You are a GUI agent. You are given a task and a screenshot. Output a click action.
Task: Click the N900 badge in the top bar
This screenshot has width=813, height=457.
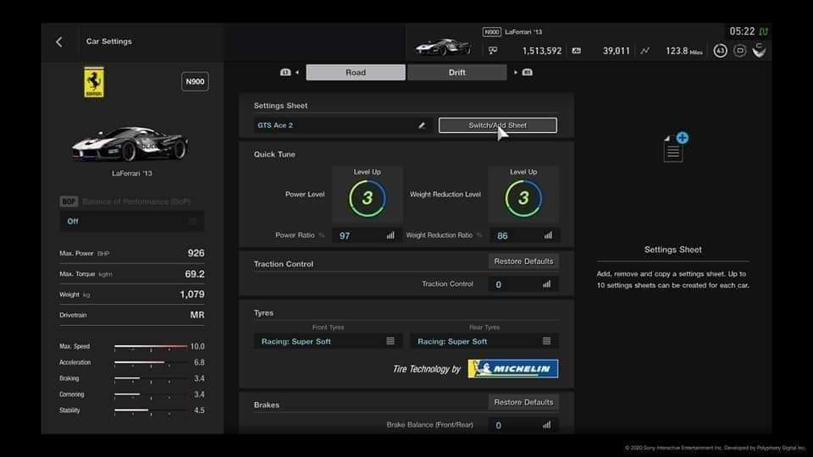tap(491, 32)
